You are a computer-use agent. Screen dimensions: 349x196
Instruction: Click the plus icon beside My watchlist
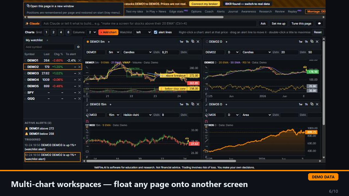tap(47, 40)
